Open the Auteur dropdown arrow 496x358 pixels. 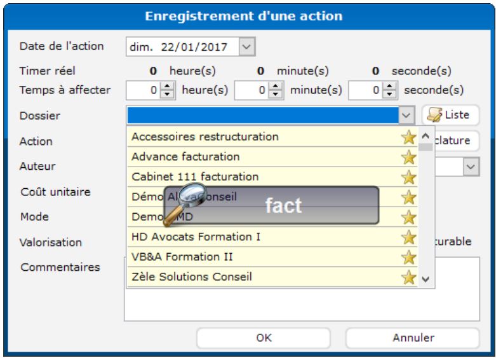[471, 166]
